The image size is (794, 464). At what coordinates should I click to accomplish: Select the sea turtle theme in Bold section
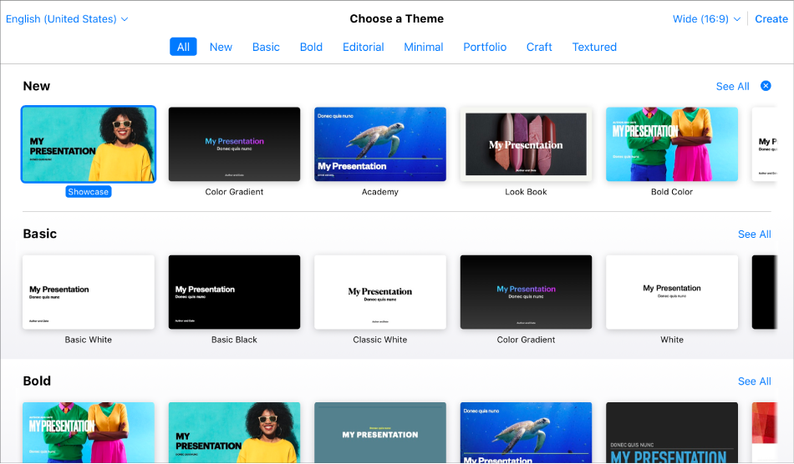point(526,432)
